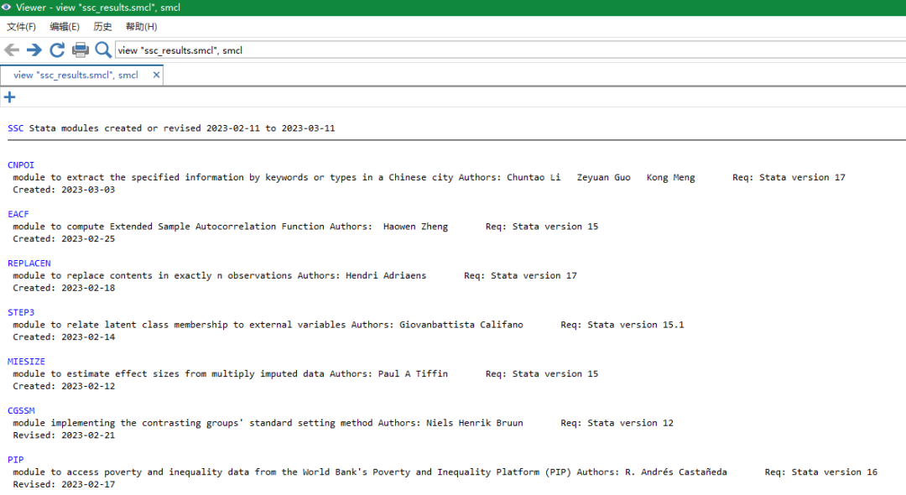Click "Req: Stata version 12" text
Screen dimensions: 906x495
click(x=617, y=423)
